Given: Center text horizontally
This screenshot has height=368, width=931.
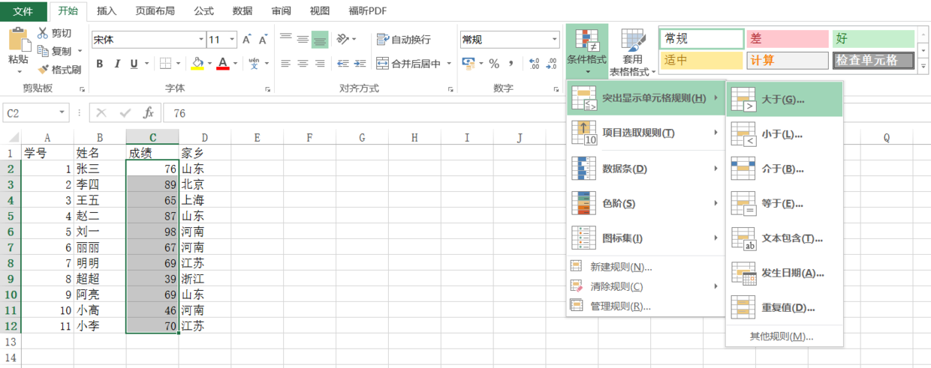Looking at the screenshot, I should [303, 64].
